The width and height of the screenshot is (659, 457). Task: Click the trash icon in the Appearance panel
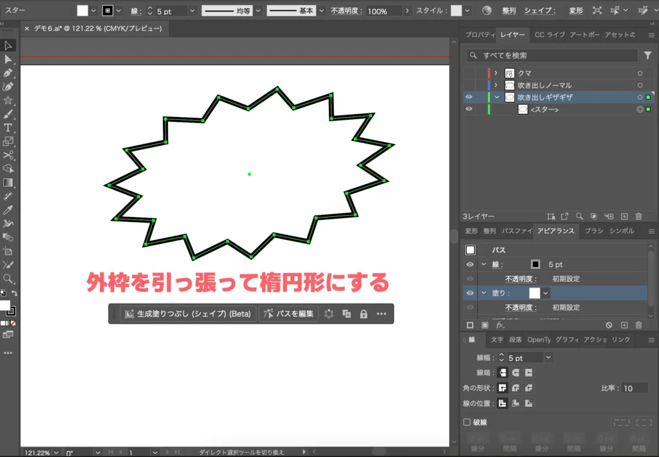pyautogui.click(x=638, y=325)
